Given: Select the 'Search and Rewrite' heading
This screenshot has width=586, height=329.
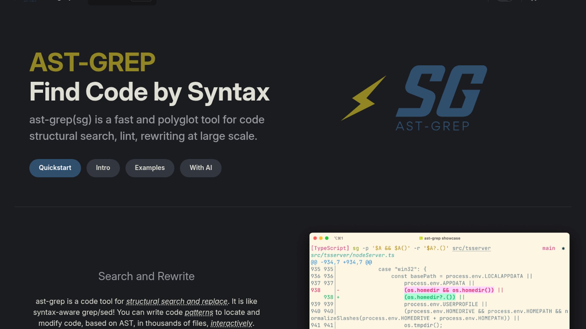Looking at the screenshot, I should coord(146,276).
